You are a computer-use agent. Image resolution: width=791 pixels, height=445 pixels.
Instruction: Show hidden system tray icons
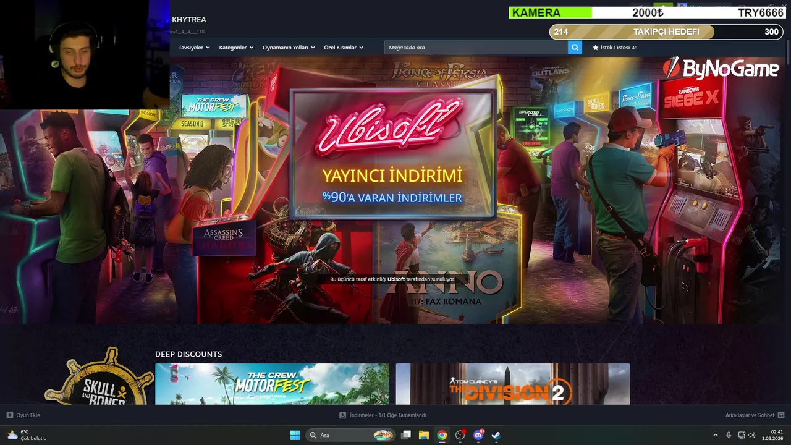(716, 435)
